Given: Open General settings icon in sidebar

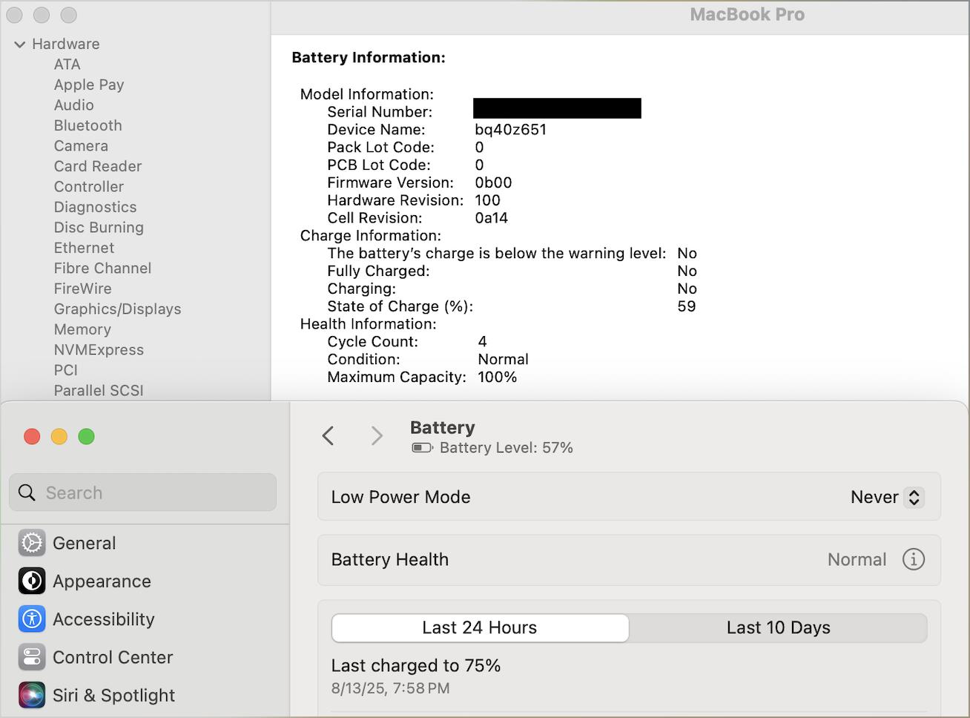Looking at the screenshot, I should click(32, 543).
